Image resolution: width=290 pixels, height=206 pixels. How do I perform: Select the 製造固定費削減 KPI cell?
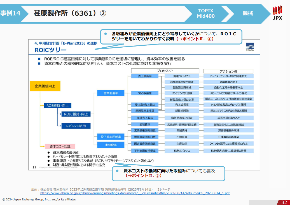click(182, 87)
